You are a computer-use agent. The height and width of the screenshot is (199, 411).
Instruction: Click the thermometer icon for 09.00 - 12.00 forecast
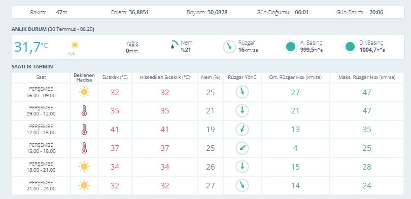coord(84,110)
